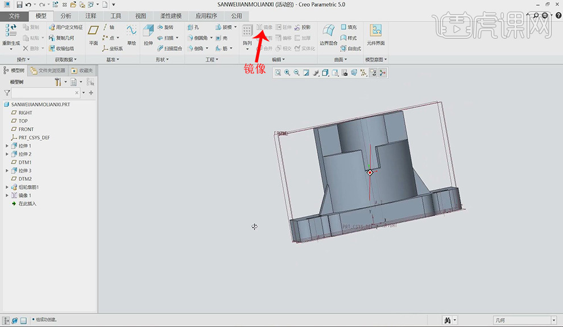The width and height of the screenshot is (563, 327).
Task: Open the 阵列 (Pattern) dropdown arrow
Action: [x=247, y=49]
